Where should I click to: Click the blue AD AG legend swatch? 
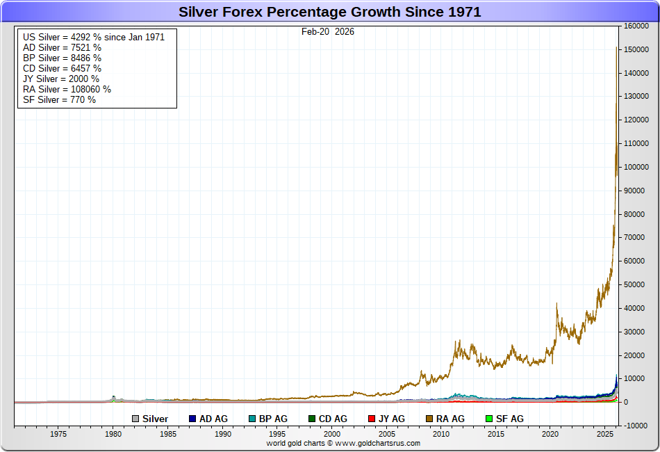point(192,419)
